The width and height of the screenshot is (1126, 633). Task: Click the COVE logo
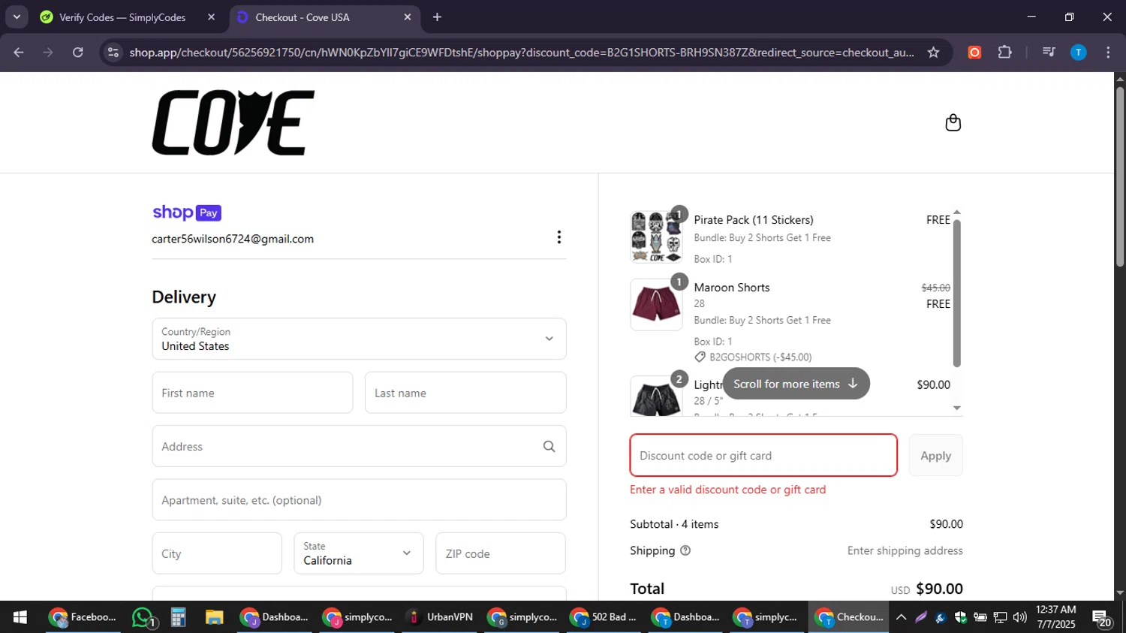(233, 122)
